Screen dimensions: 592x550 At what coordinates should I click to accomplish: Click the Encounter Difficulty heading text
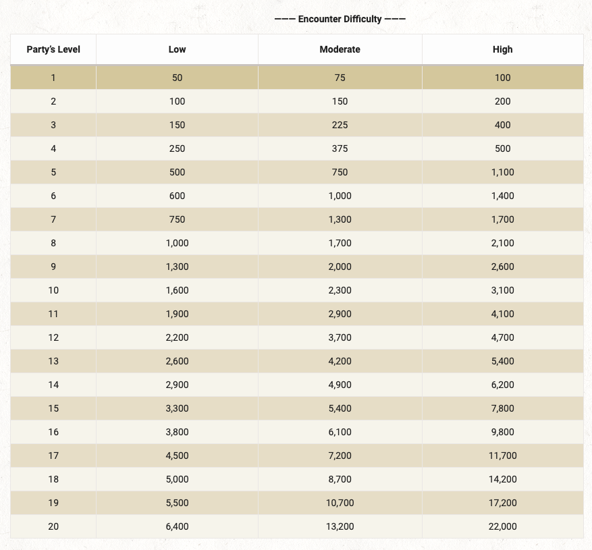point(340,19)
